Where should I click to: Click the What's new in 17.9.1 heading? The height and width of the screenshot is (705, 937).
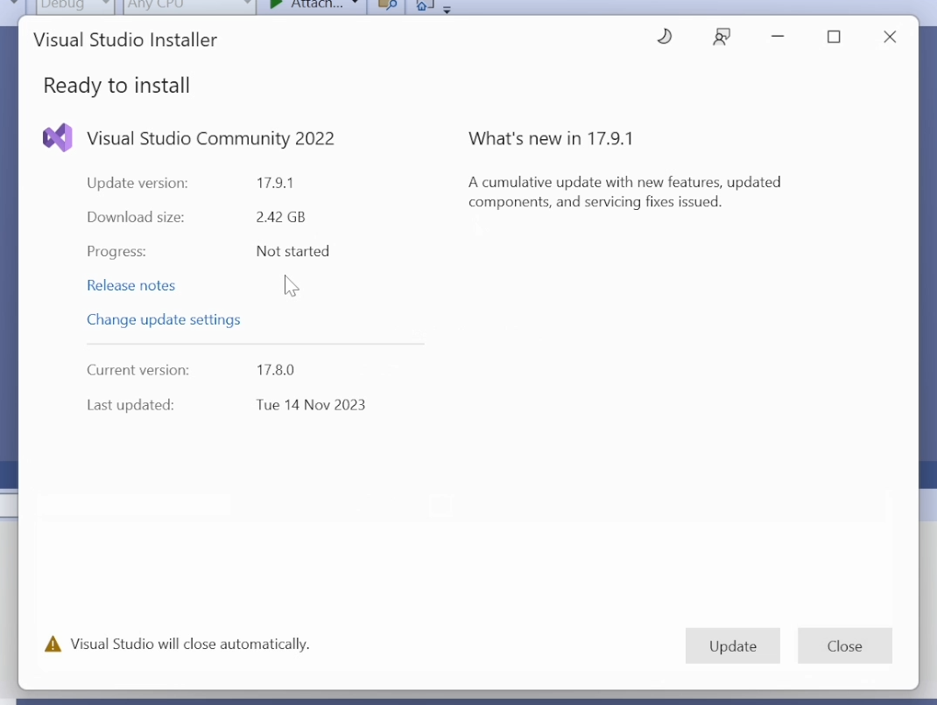550,138
